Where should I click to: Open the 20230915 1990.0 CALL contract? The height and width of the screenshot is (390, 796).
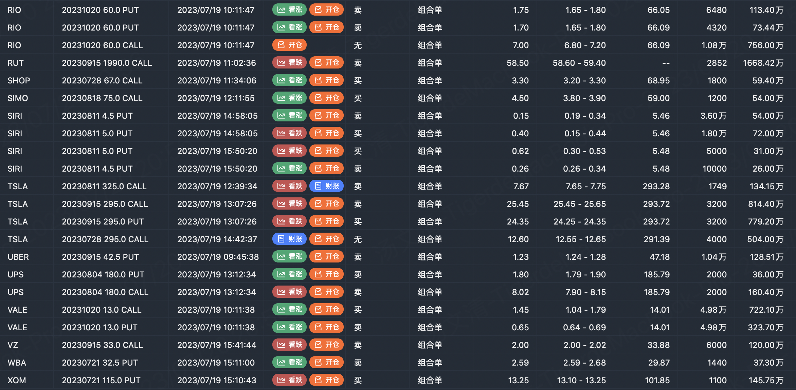[107, 63]
